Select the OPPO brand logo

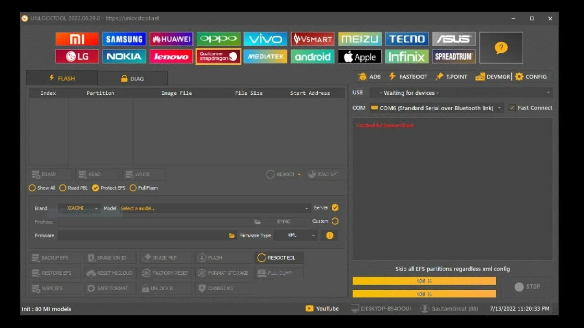[219, 39]
